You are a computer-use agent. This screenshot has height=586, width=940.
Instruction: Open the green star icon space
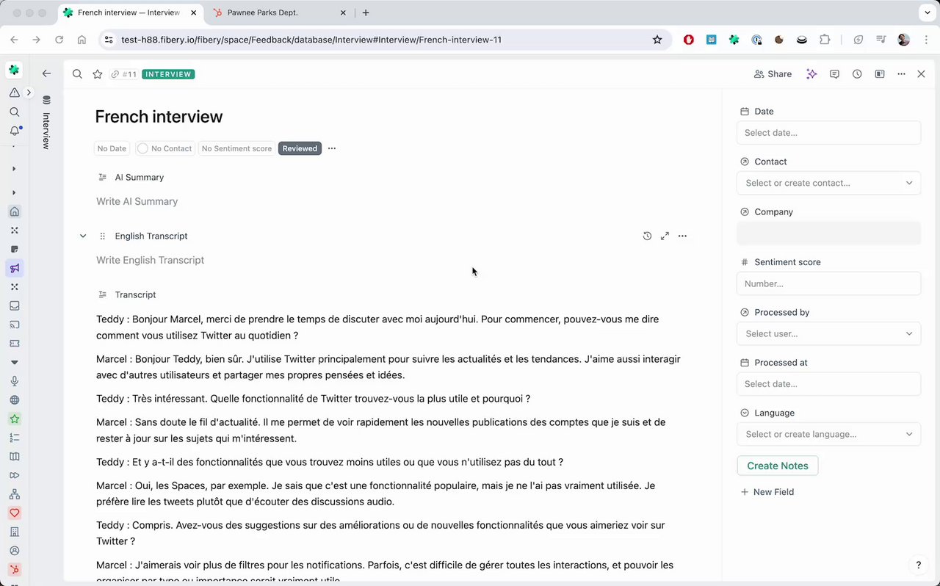(14, 419)
